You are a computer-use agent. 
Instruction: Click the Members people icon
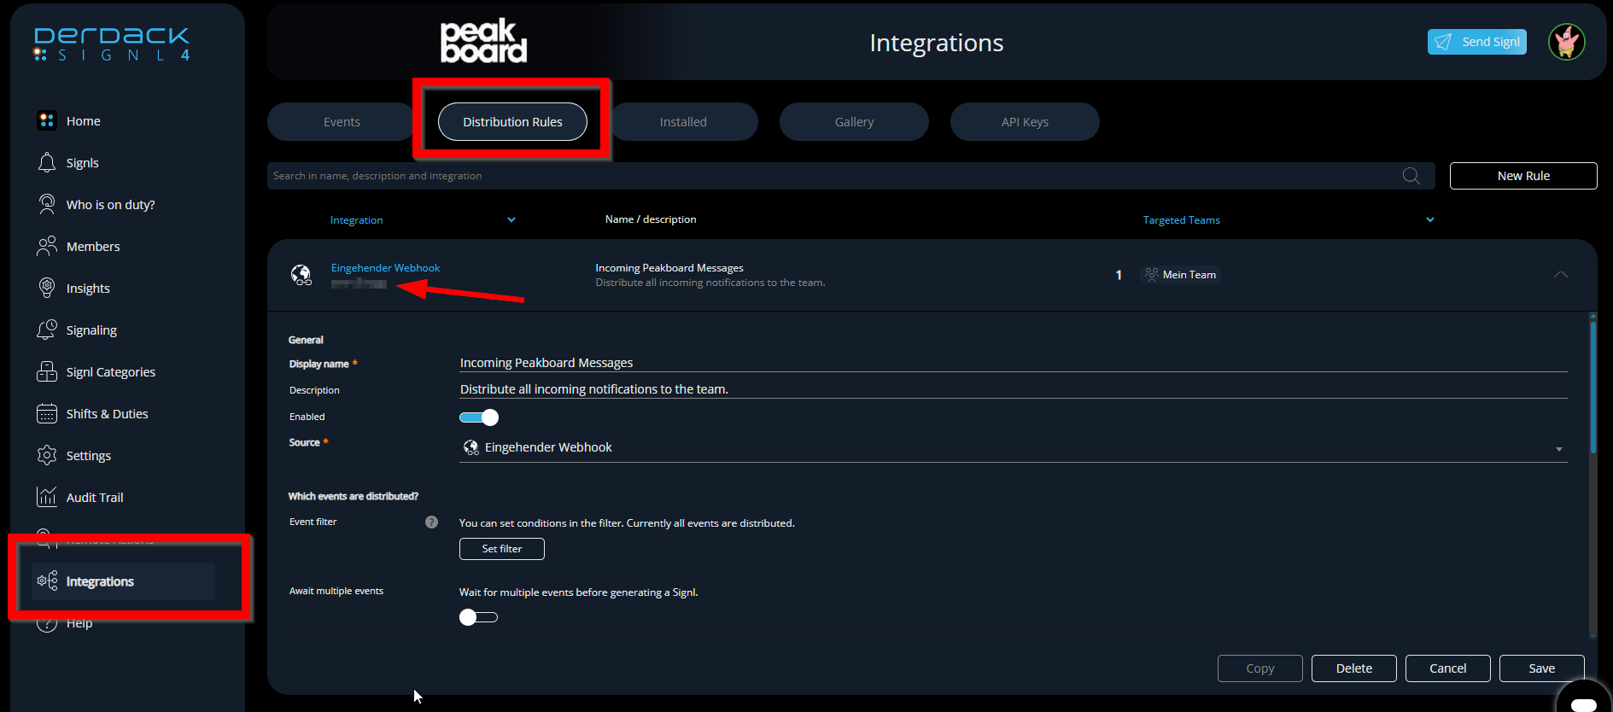[x=47, y=246]
